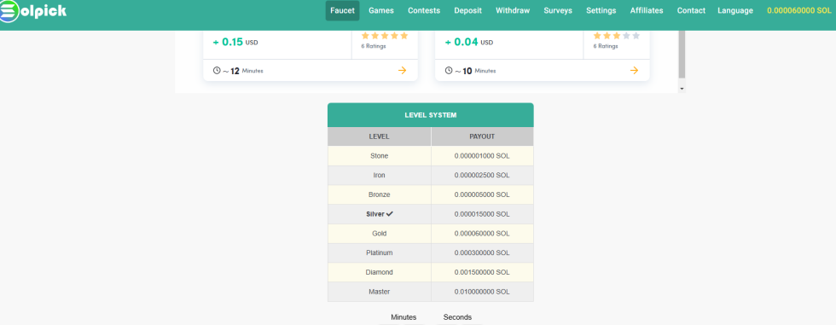836x325 pixels.
Task: Open the 0.04 USD survey arrow
Action: (634, 70)
